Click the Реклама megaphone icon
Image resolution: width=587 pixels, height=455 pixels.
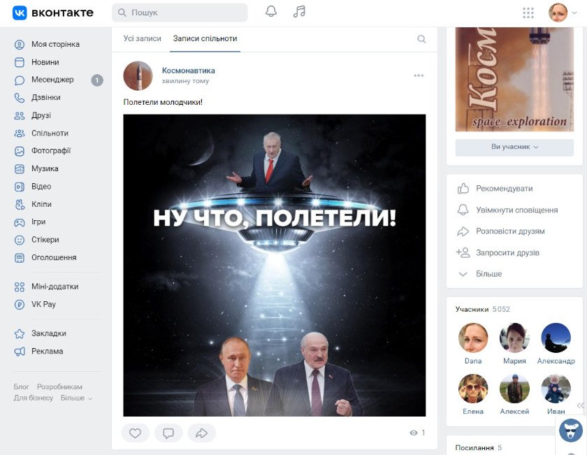pyautogui.click(x=20, y=352)
